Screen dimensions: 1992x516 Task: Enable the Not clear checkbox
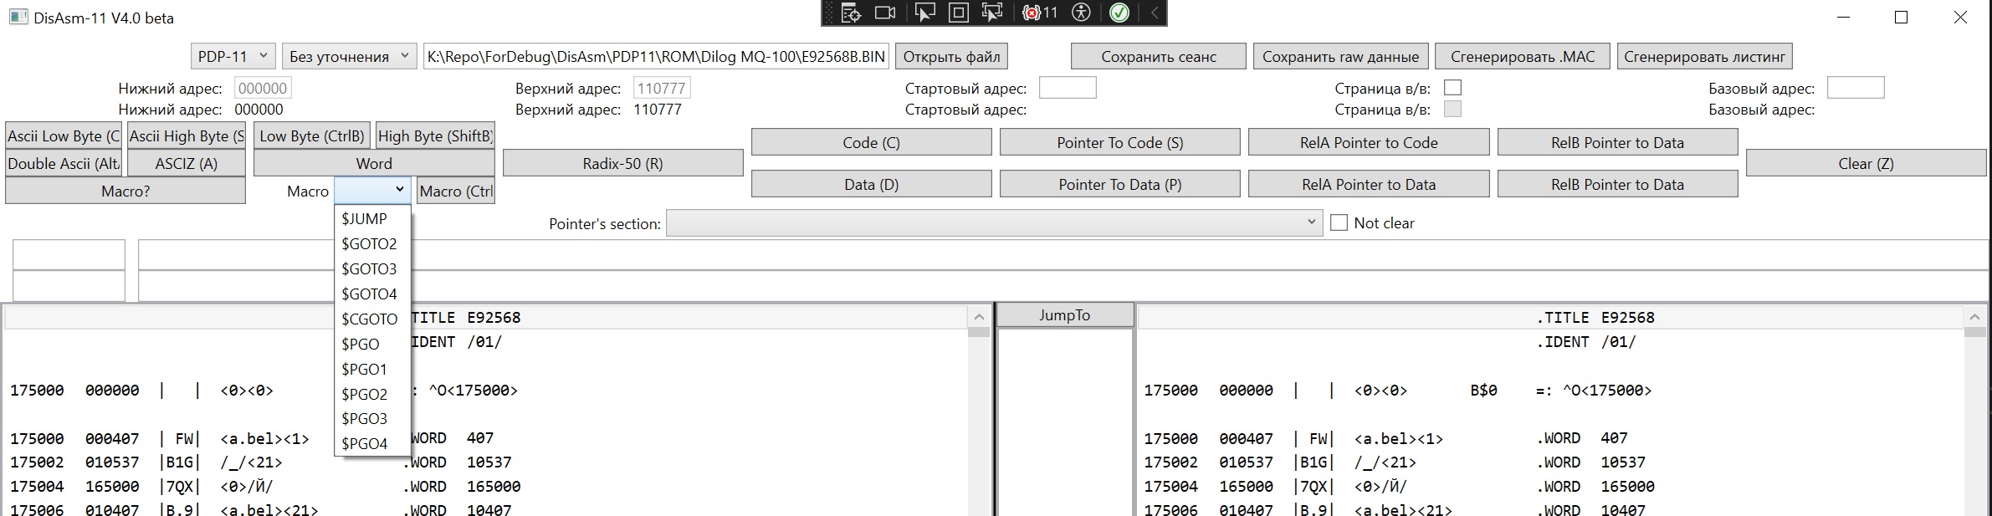(x=1339, y=223)
